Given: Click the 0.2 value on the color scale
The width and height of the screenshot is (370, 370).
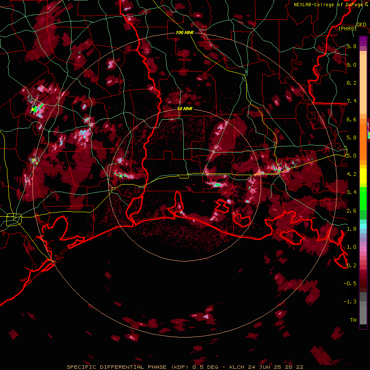Looking at the screenshot, I should point(351,266).
